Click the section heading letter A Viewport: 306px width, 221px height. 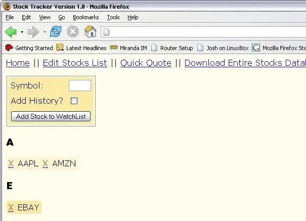pyautogui.click(x=10, y=142)
